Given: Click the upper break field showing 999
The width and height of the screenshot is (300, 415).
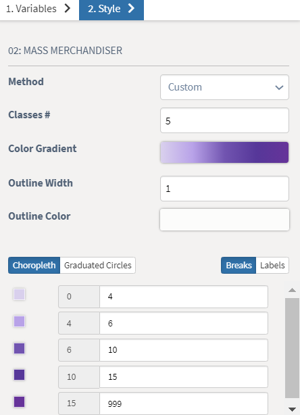Looking at the screenshot, I should [x=184, y=404].
